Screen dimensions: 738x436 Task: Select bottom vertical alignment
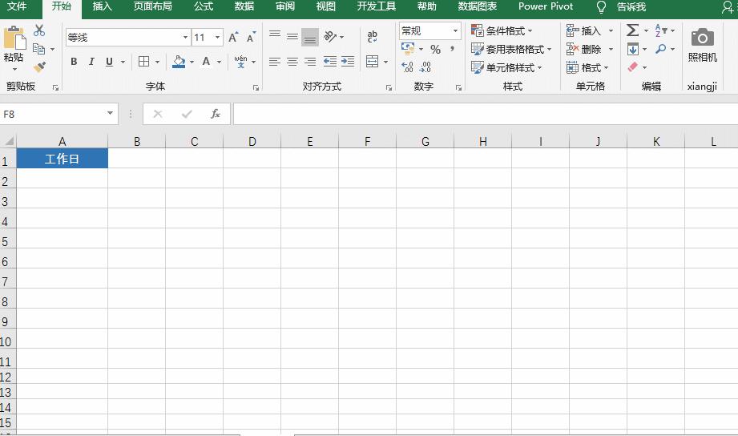point(309,37)
